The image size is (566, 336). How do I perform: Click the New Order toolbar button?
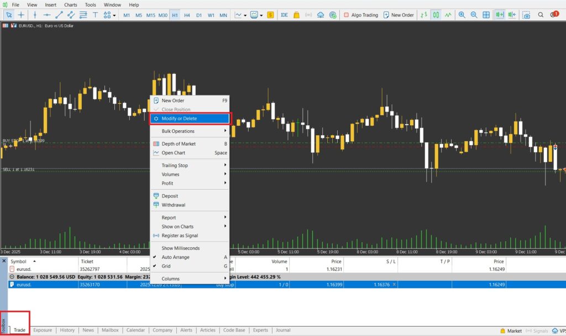(x=398, y=15)
